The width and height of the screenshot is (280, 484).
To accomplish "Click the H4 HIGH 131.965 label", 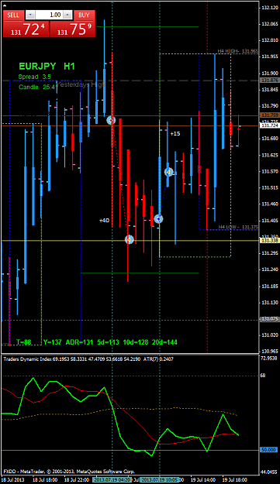I will coord(237,51).
